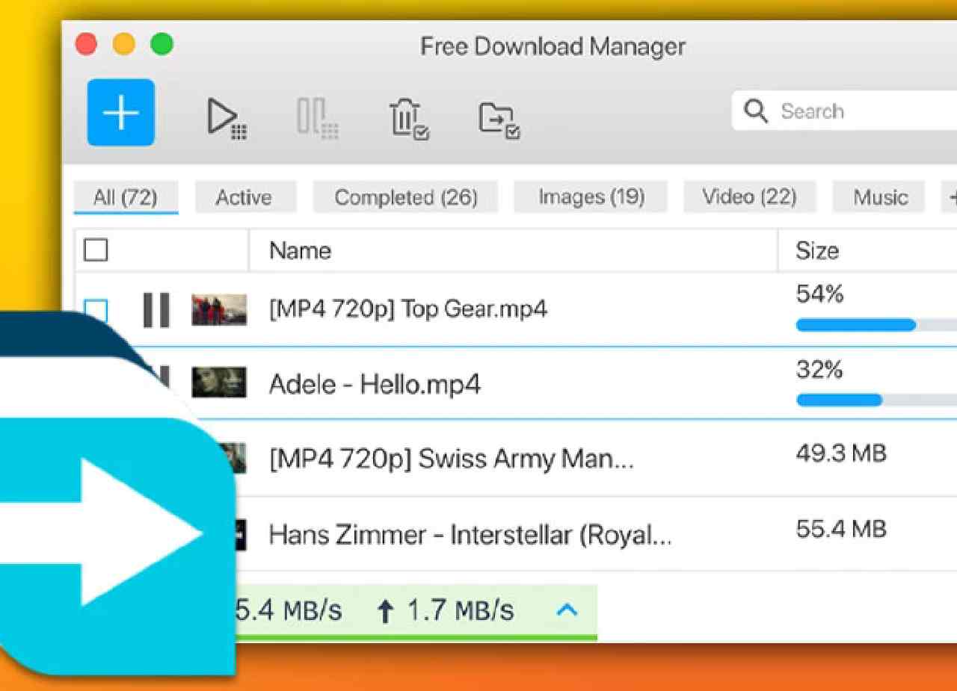
Task: Click the upload speed 1.7 MB/s indicator
Action: tap(446, 611)
